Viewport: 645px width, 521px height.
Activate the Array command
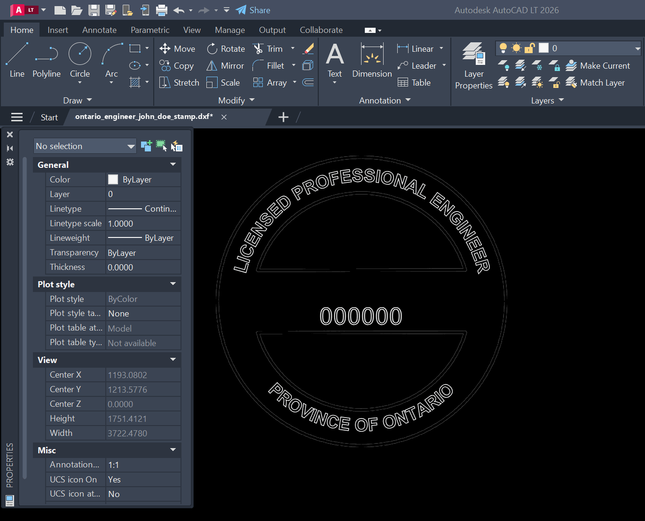click(x=270, y=83)
